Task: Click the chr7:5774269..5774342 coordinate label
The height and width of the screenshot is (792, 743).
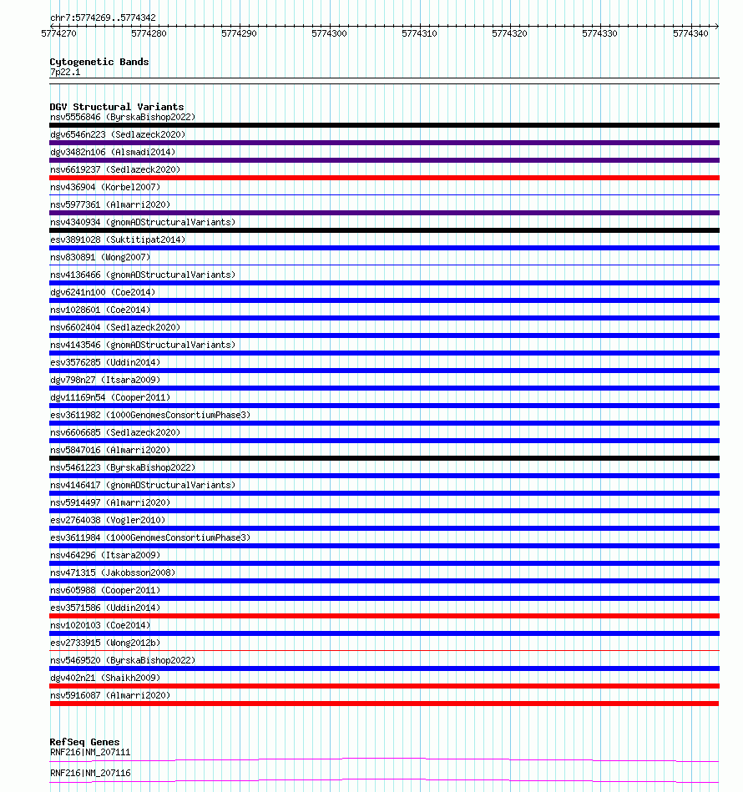Action: 103,18
